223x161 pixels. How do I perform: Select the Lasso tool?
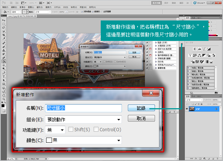[x=4, y=28]
